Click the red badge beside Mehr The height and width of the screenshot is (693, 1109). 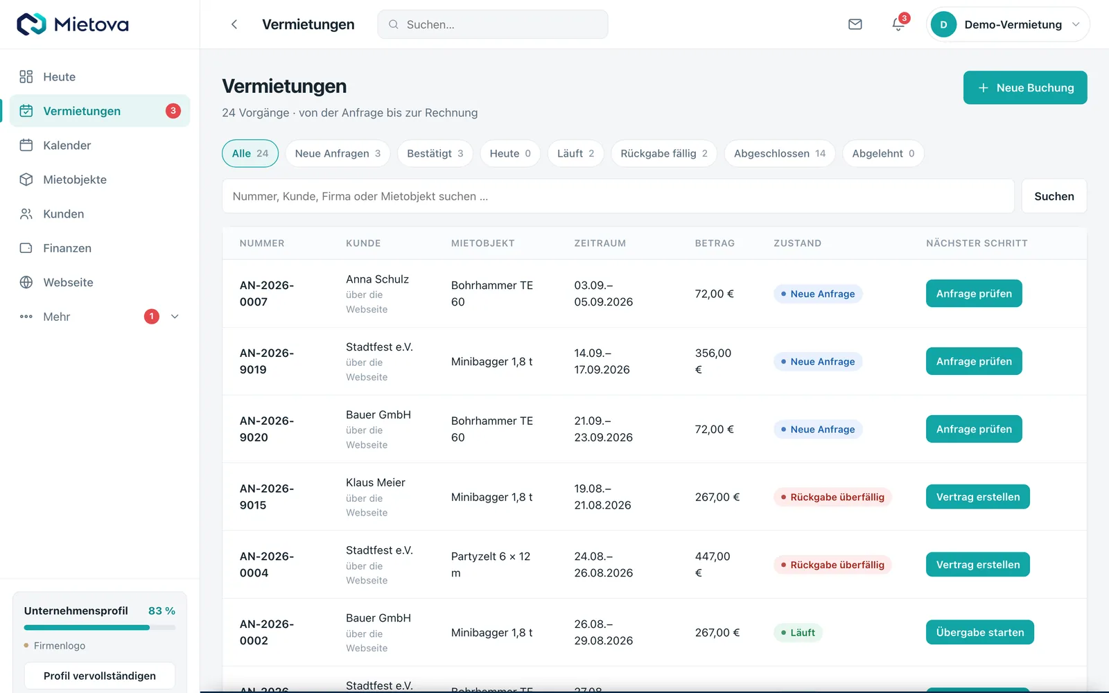152,317
